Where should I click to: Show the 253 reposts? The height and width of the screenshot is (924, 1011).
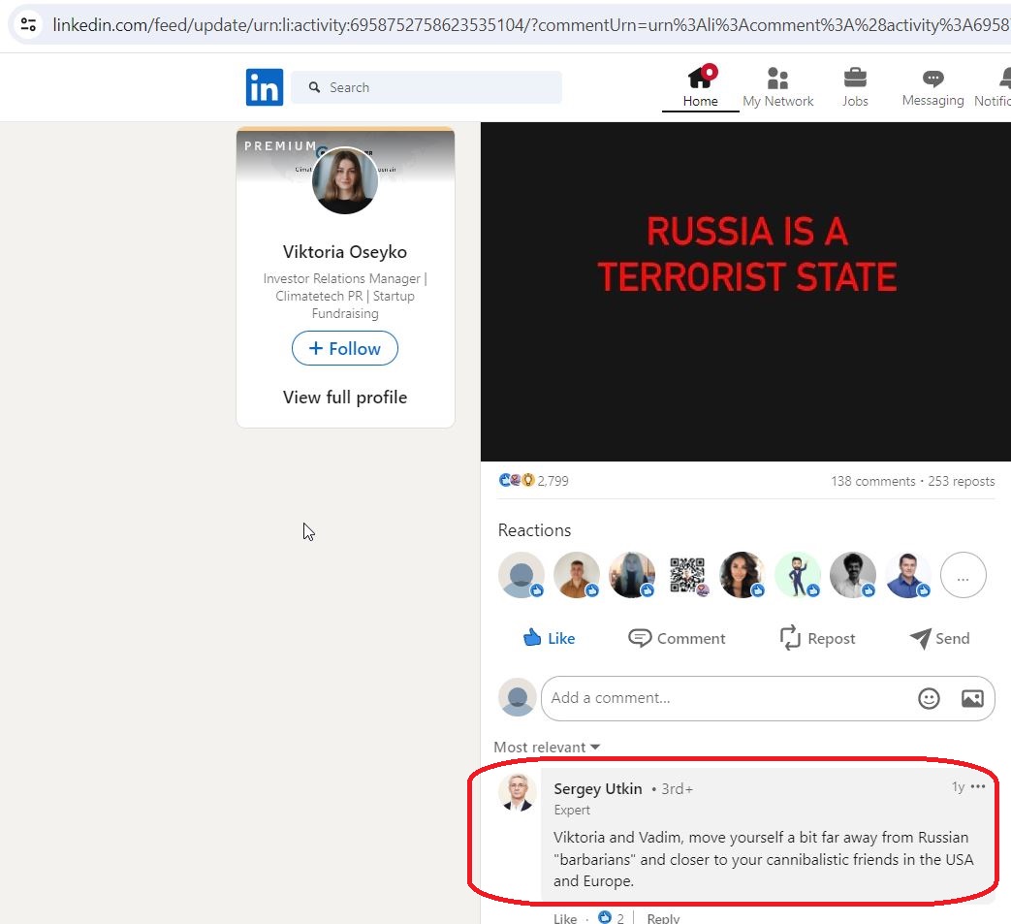tap(962, 481)
